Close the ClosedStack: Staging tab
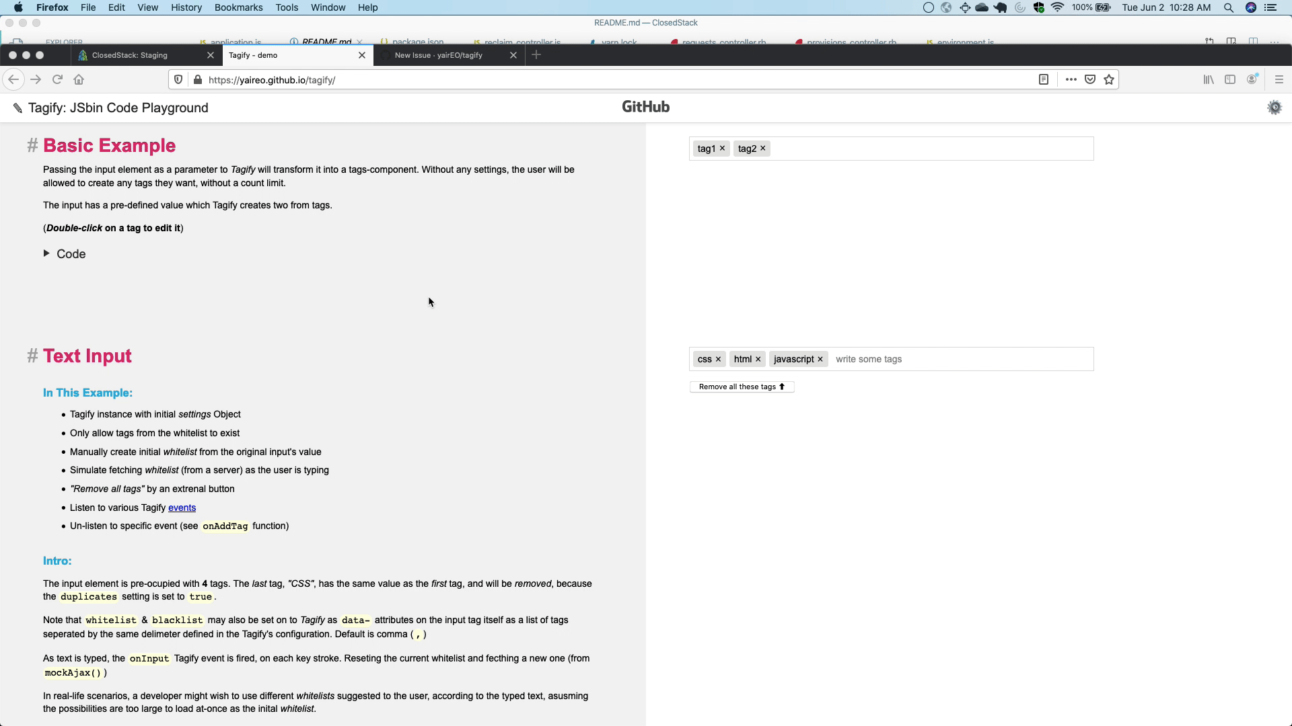Screen dimensions: 1292x726 [x=211, y=55]
